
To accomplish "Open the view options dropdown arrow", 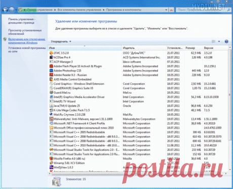I will (219, 42).
